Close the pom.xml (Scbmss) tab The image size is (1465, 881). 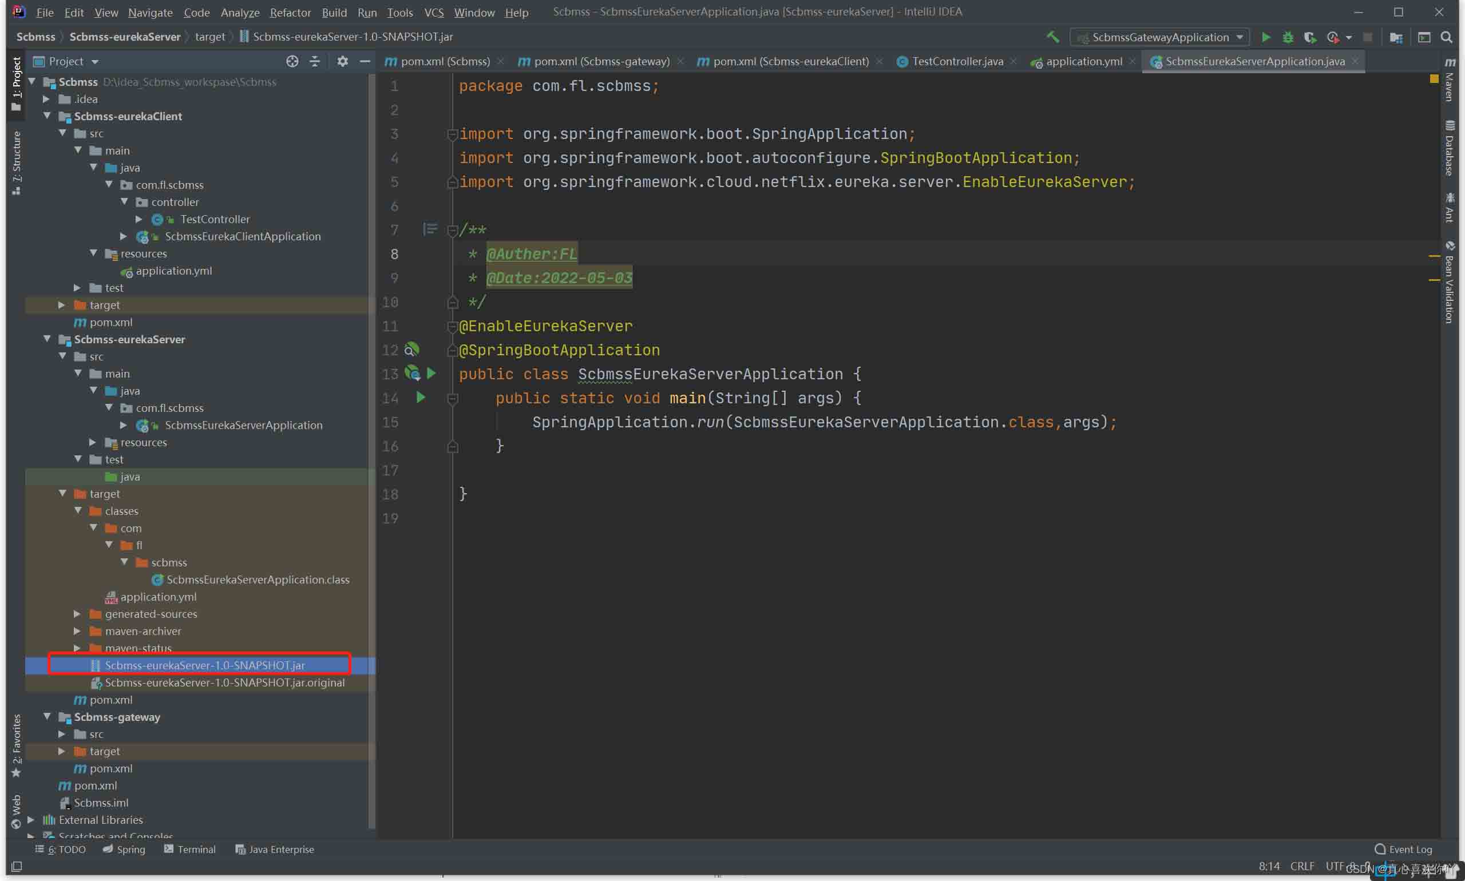501,61
